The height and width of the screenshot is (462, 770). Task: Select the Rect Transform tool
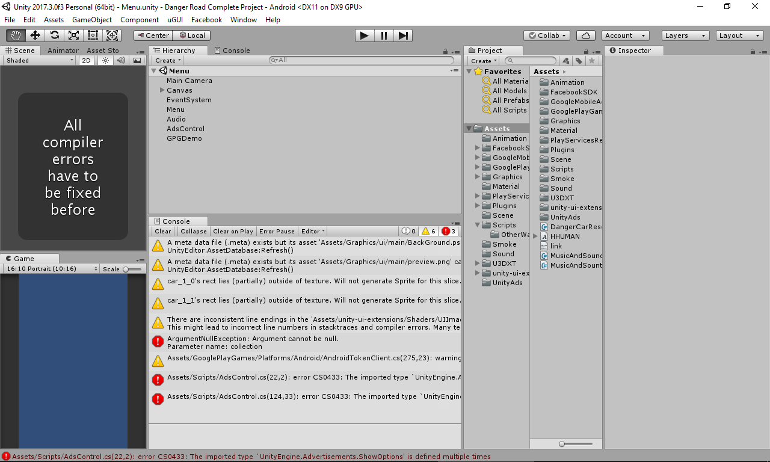click(x=93, y=35)
